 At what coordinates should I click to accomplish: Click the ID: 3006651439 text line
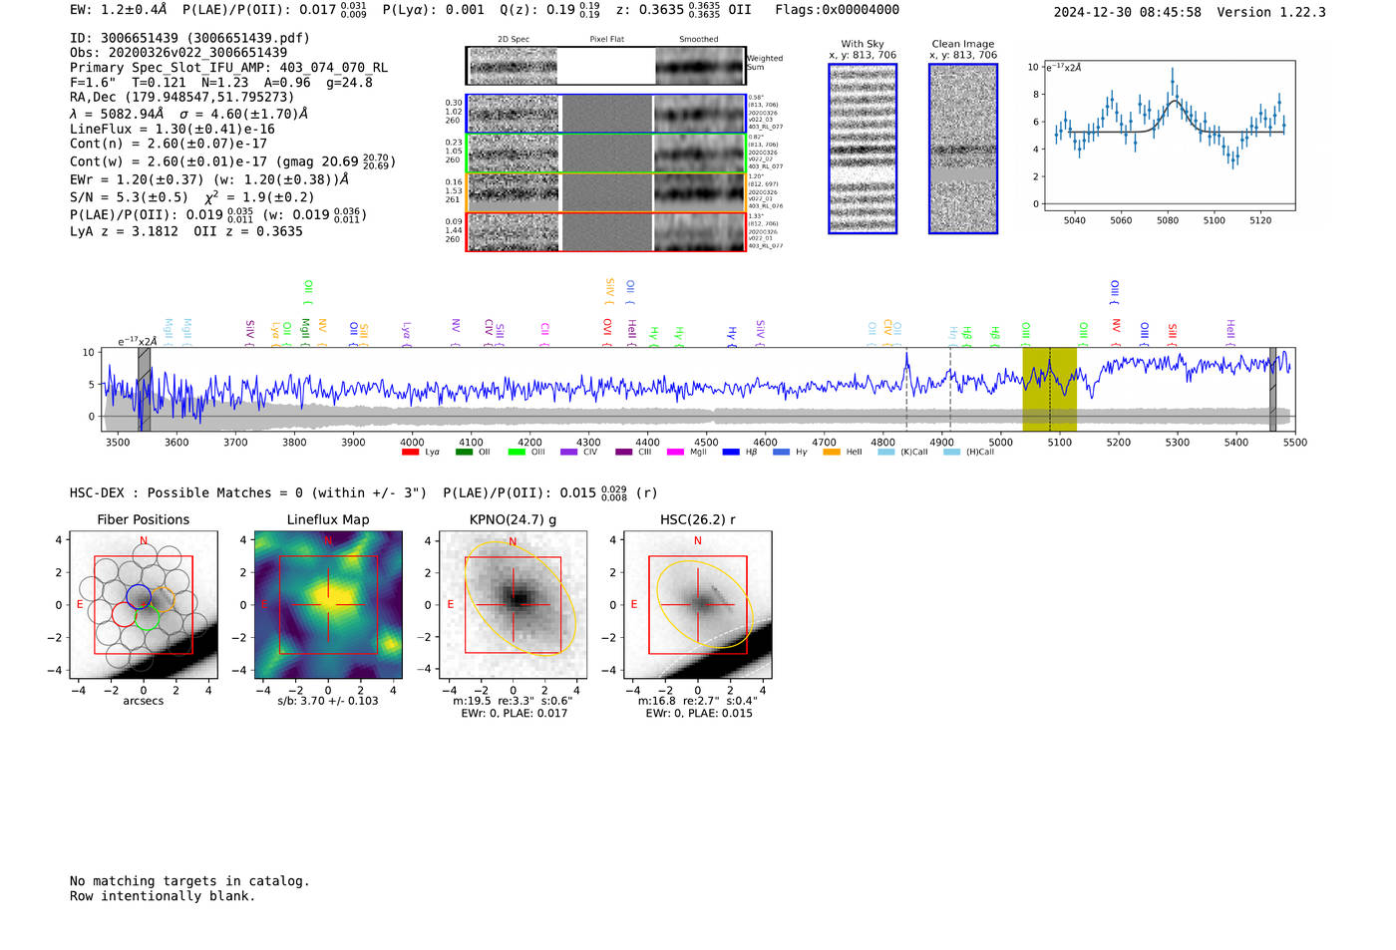189,38
